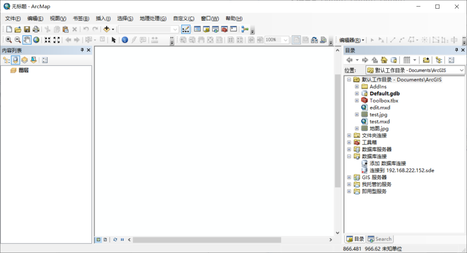The width and height of the screenshot is (467, 253).
Task: Open the 编辑(E) menu
Action: 35,19
